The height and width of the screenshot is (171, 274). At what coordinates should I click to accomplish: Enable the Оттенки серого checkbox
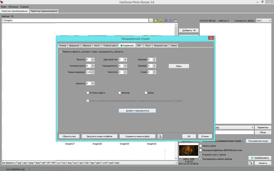pyautogui.click(x=88, y=93)
